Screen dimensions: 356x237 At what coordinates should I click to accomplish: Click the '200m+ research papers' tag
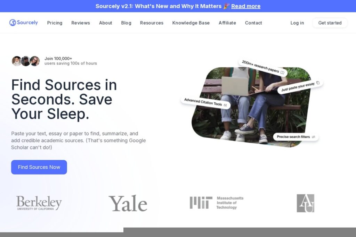tap(263, 67)
